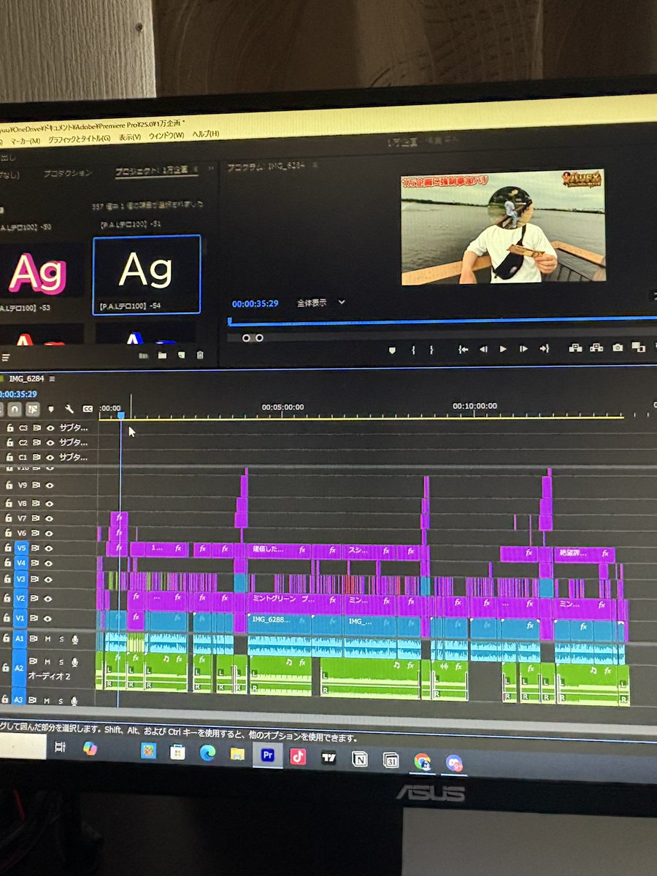Open ウィンドウ(W) menu

[x=166, y=135]
